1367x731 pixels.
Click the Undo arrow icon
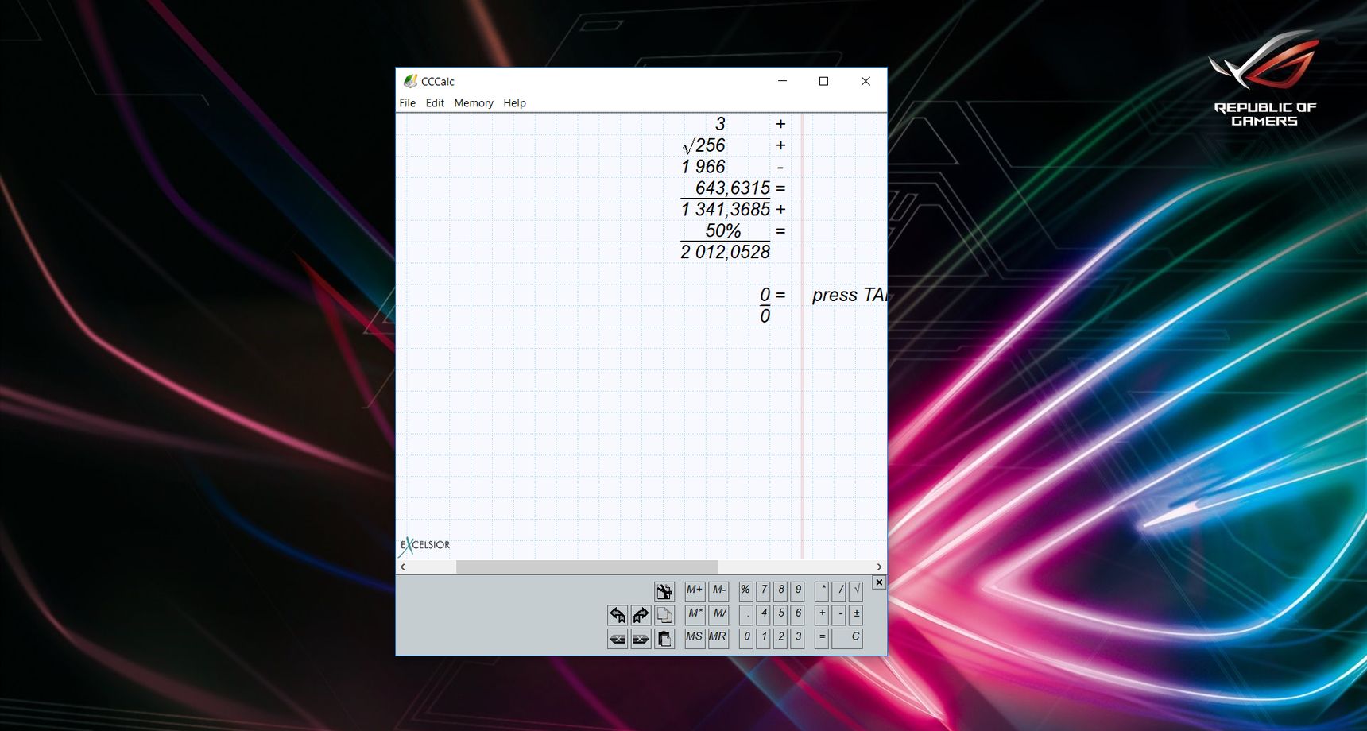(x=618, y=615)
